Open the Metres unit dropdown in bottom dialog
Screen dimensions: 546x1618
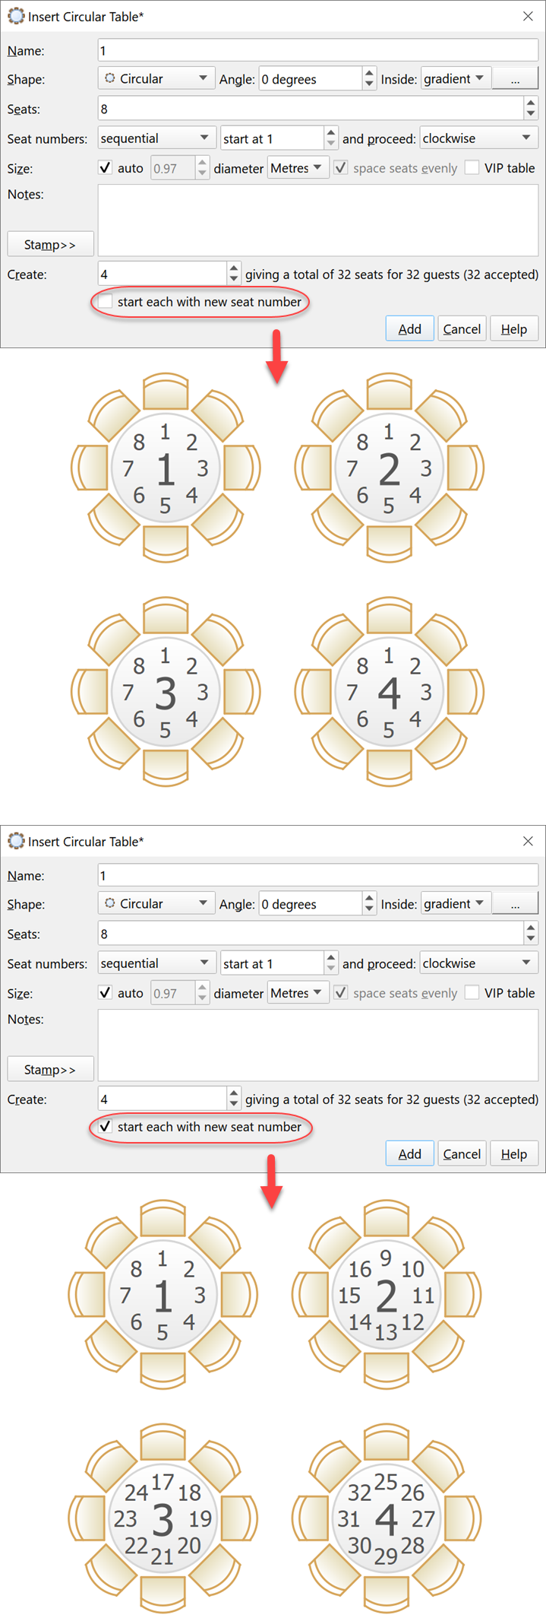[x=297, y=993]
